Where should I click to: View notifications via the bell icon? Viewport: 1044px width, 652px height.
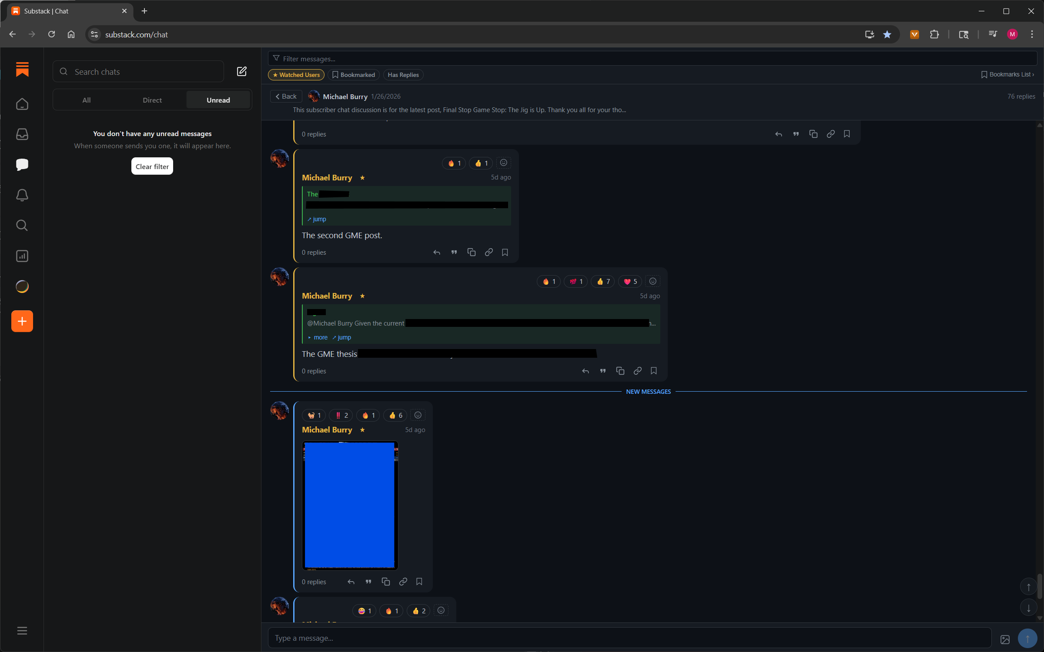click(22, 195)
